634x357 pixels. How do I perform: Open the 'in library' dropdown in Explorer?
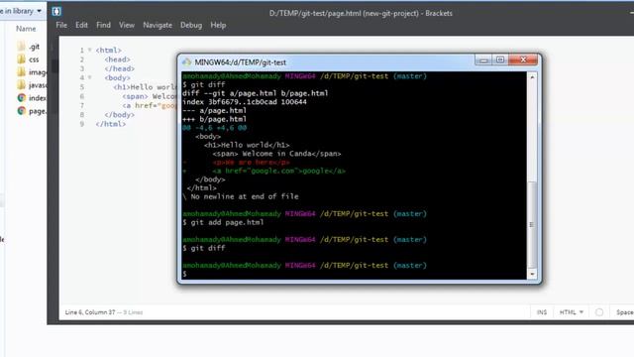pyautogui.click(x=21, y=11)
